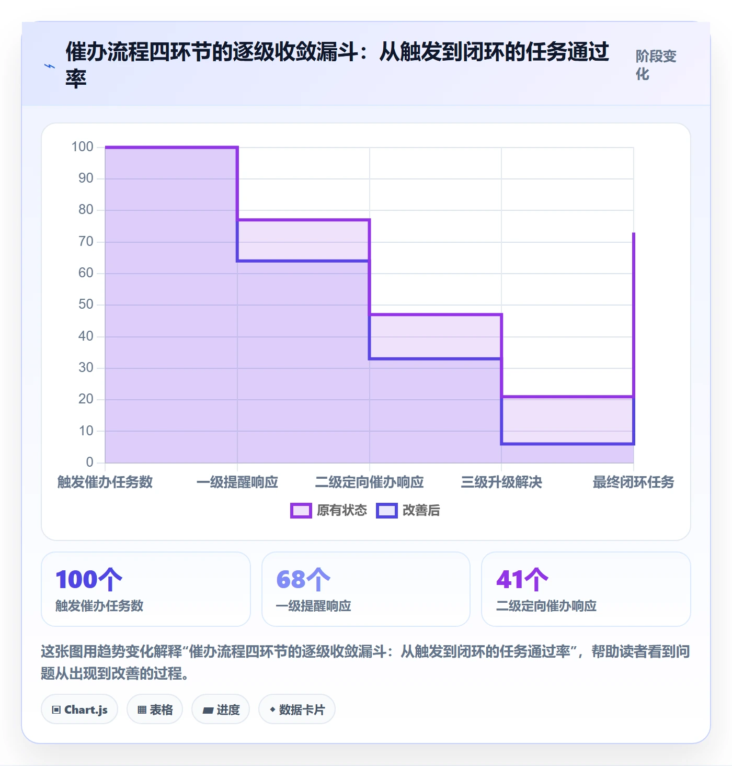Image resolution: width=732 pixels, height=766 pixels.
Task: Click the 阶段变化 label in the header
Action: pos(656,65)
